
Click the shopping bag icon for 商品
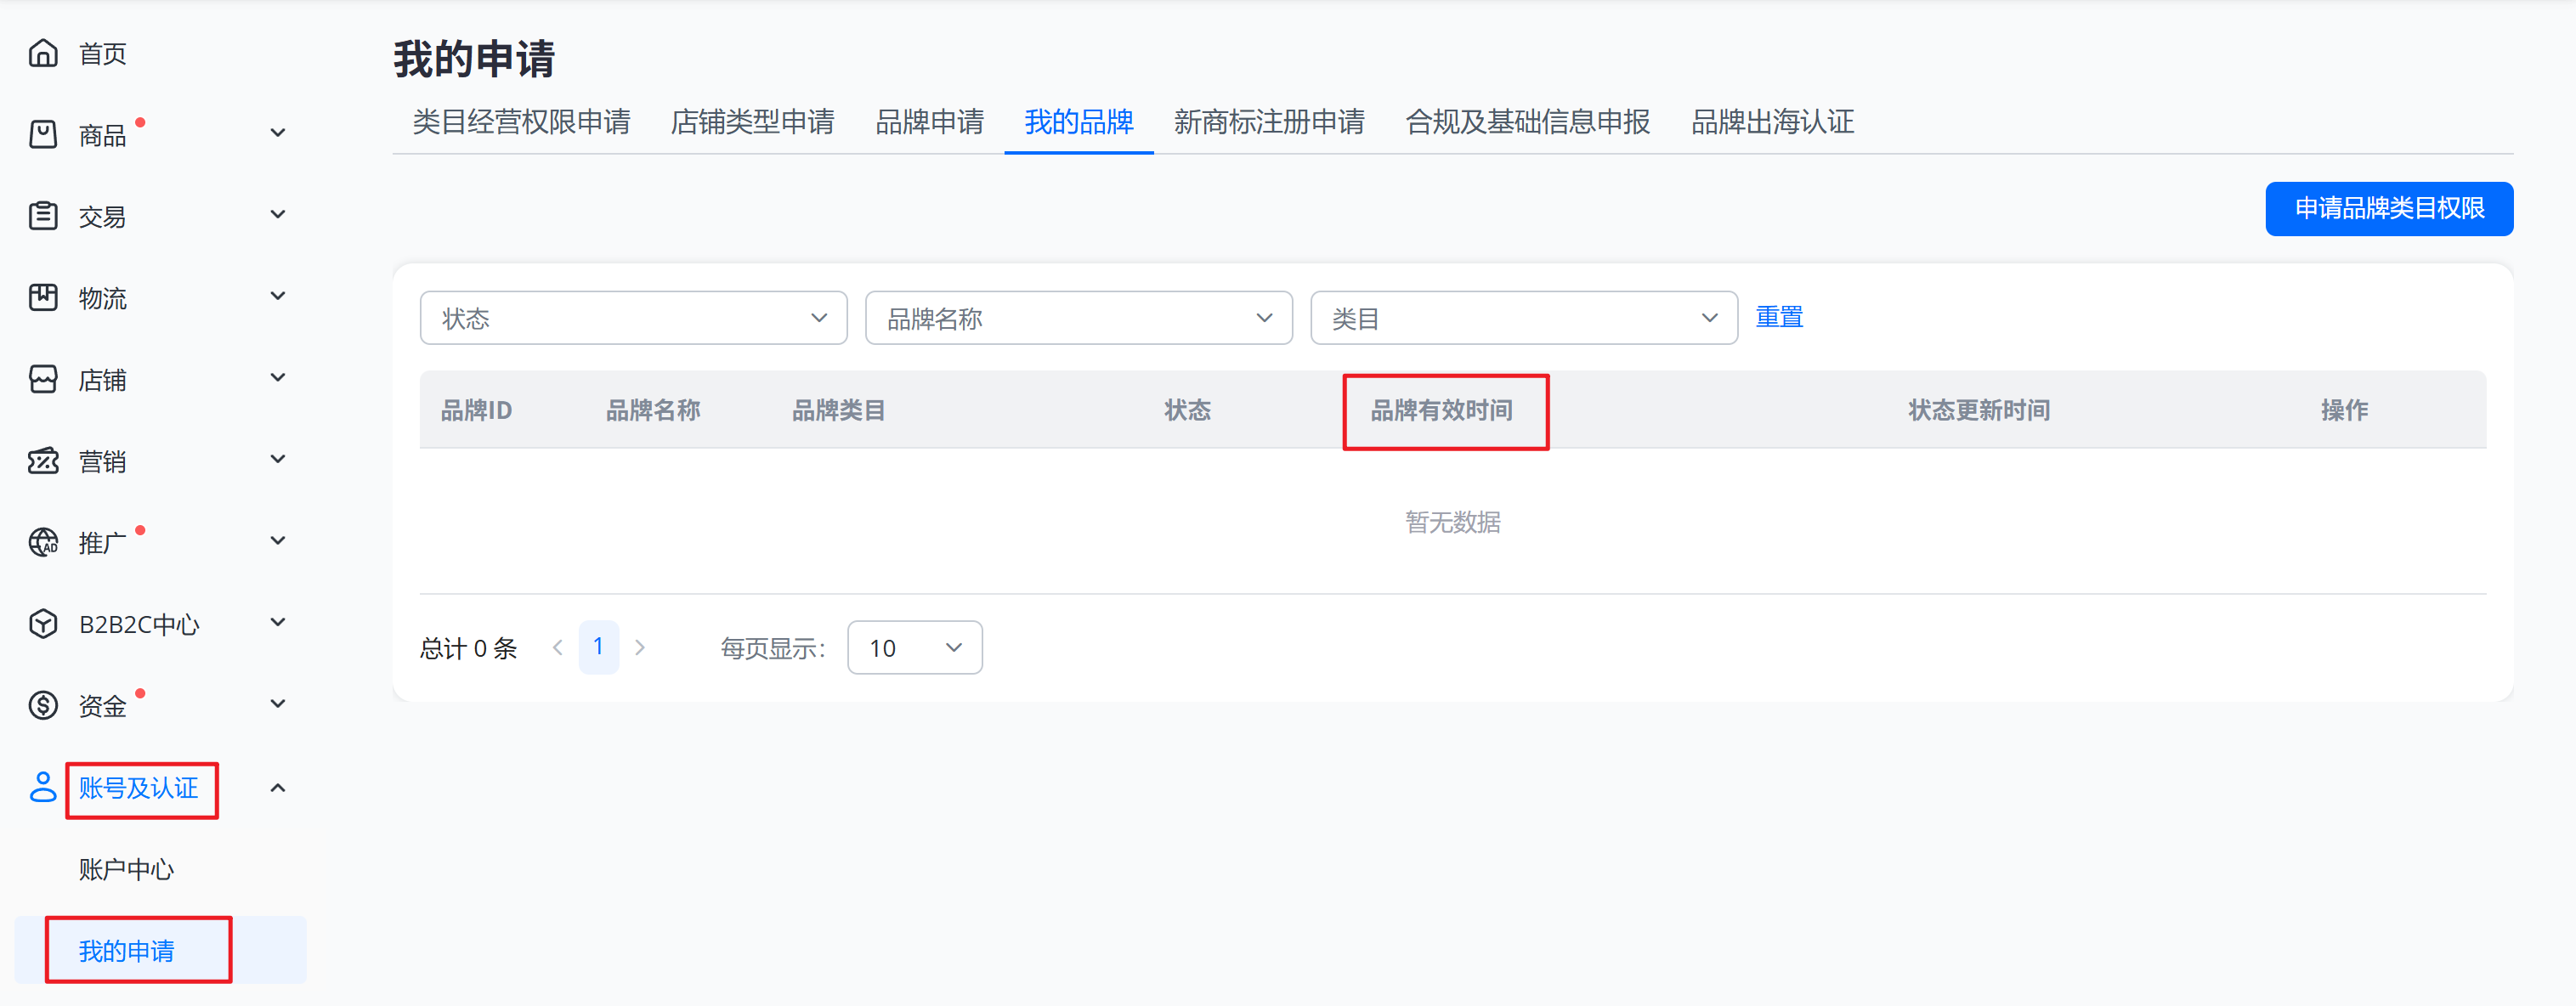(x=43, y=134)
